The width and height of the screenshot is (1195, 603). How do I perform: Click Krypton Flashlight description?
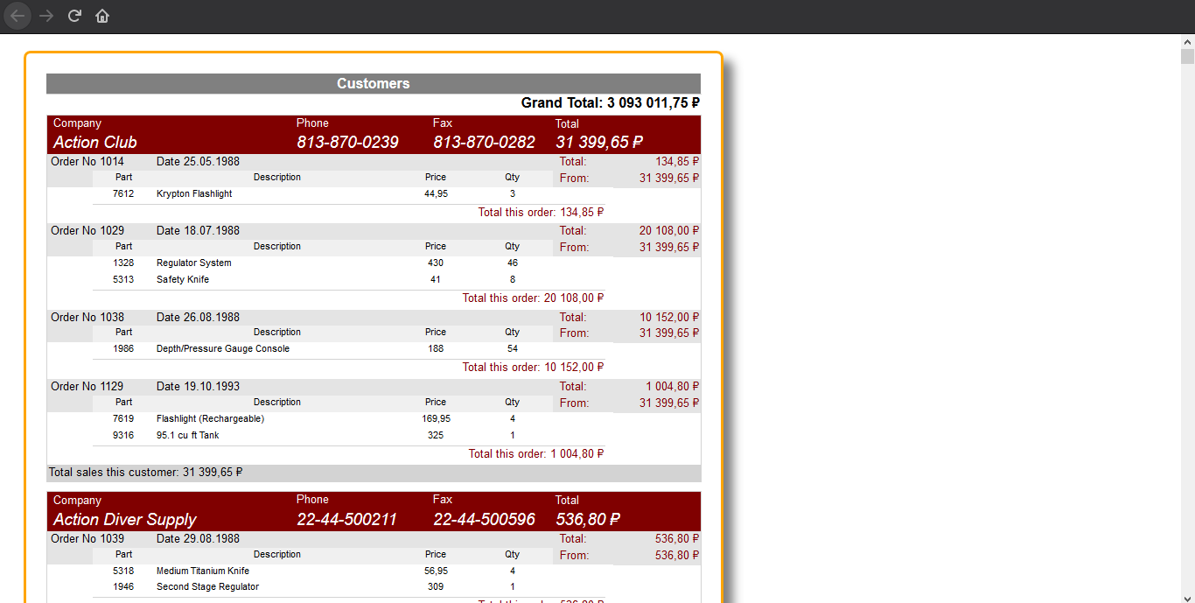point(194,193)
